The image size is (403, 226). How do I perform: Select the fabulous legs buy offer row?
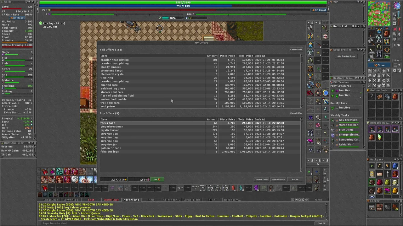point(200,152)
